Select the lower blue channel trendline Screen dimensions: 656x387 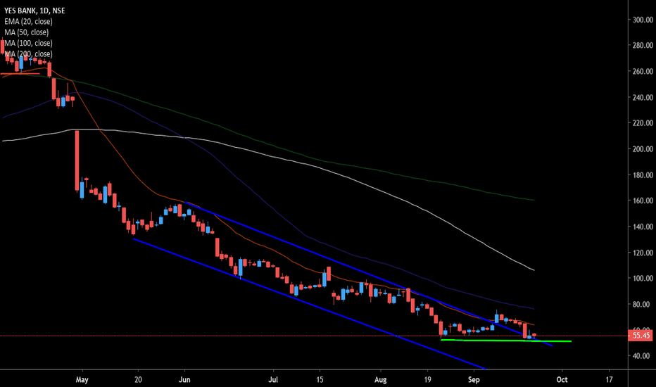click(310, 304)
